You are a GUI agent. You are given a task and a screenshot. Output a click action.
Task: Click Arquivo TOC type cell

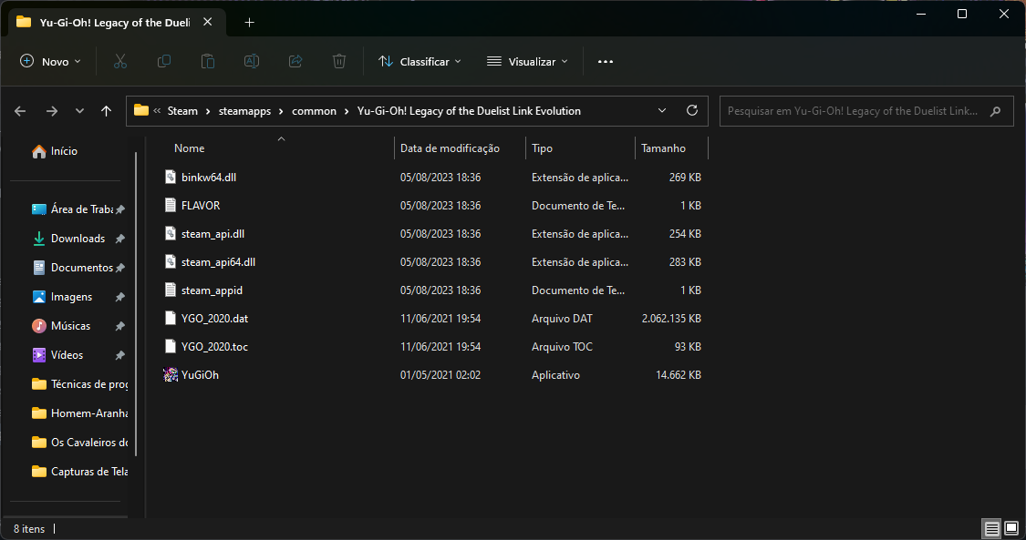[562, 347]
